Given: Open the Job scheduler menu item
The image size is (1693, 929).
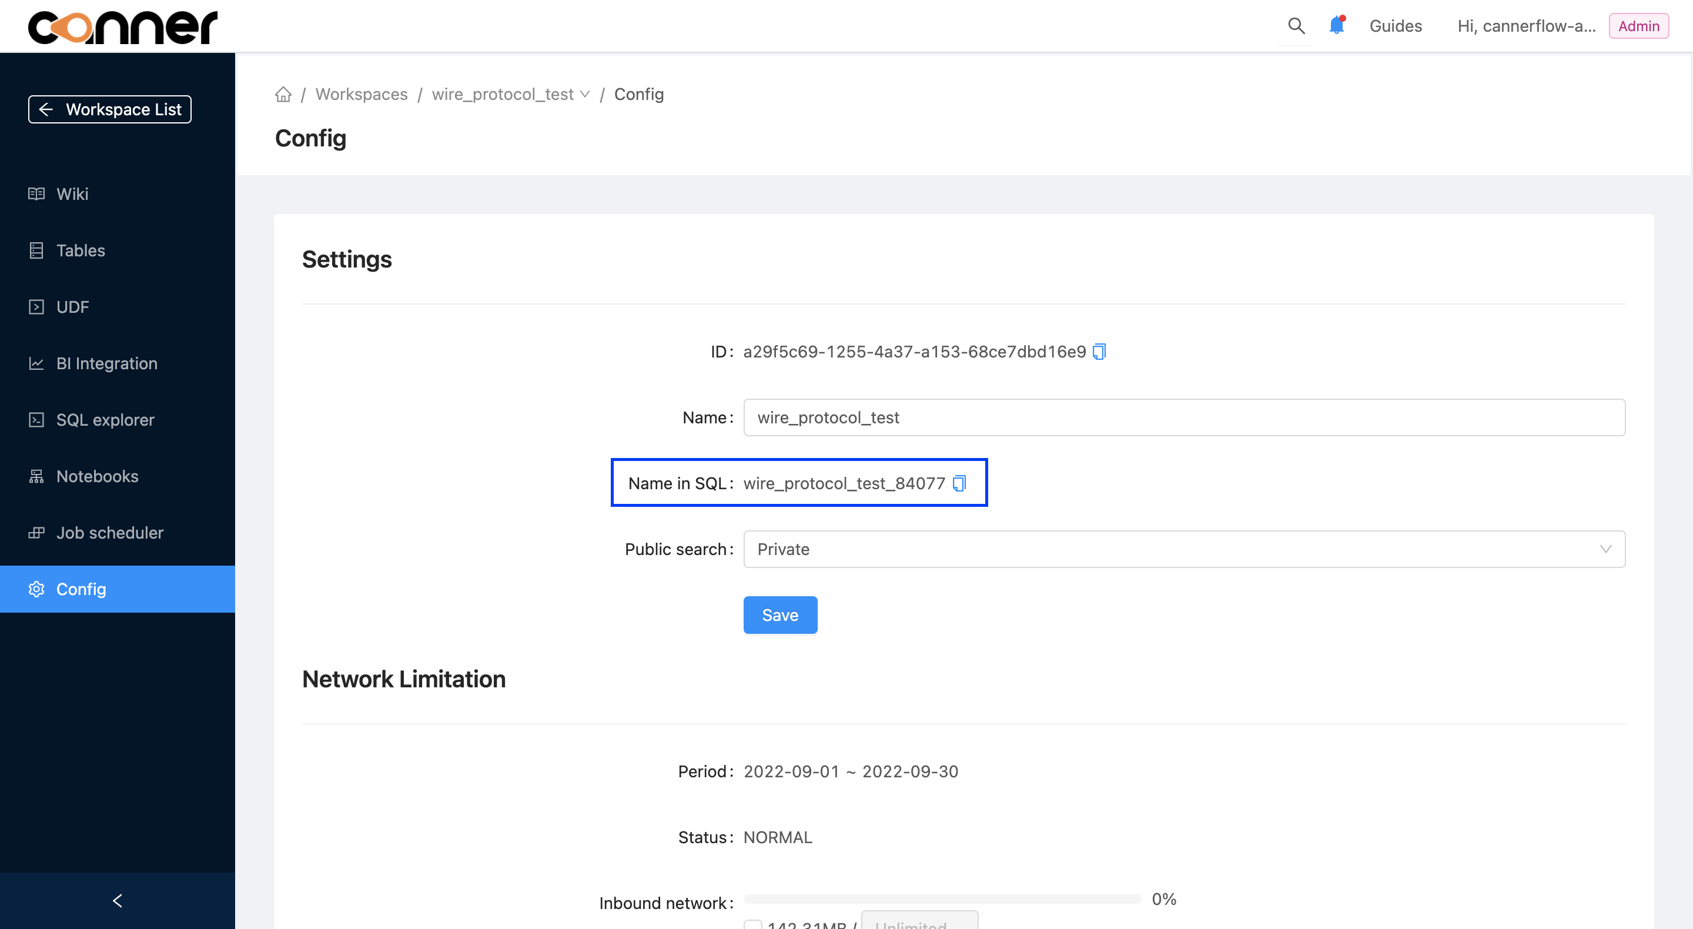Looking at the screenshot, I should (118, 533).
